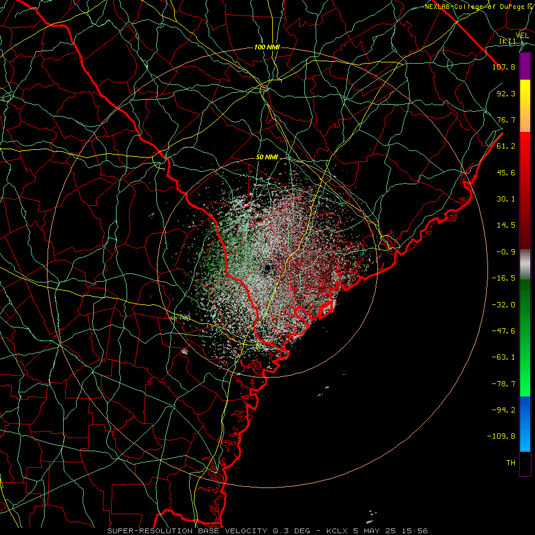This screenshot has height=535, width=535.
Task: Click the [KT] units label
Action: click(508, 42)
